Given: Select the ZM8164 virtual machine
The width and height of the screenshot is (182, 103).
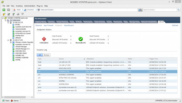Looking at the screenshot, I should click(x=18, y=38).
